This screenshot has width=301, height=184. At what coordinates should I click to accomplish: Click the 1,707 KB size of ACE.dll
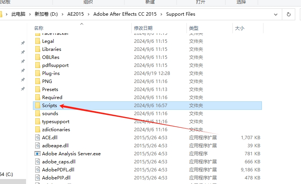(x=250, y=138)
